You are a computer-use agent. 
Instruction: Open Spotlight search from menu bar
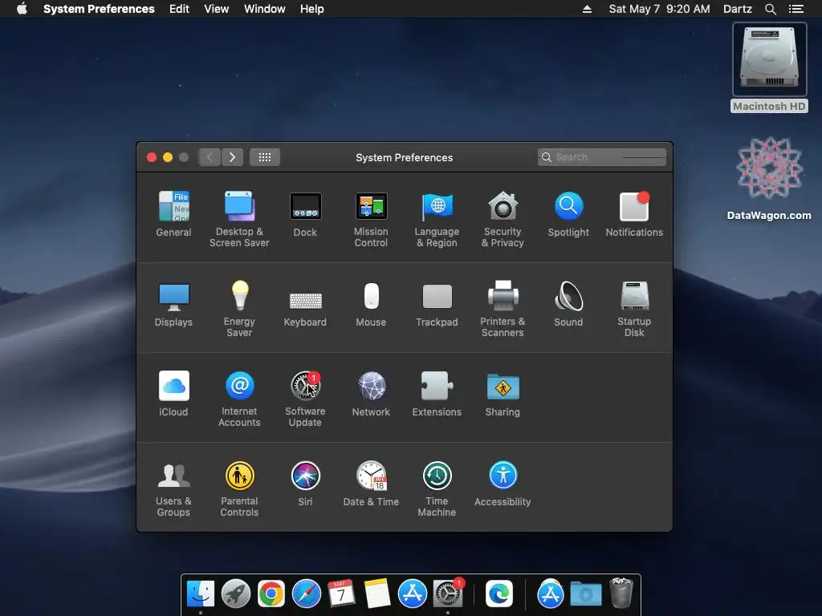coord(770,9)
